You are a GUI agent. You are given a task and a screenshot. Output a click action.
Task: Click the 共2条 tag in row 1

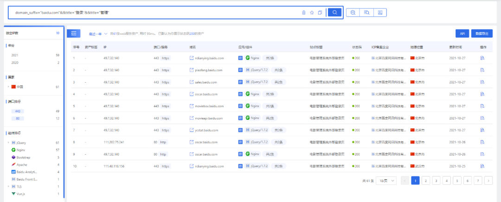tap(270, 58)
